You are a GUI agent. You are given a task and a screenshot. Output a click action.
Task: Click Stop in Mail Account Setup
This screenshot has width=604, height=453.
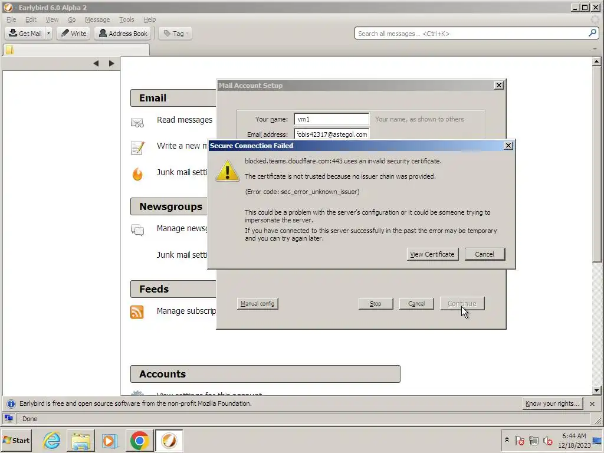(x=376, y=304)
